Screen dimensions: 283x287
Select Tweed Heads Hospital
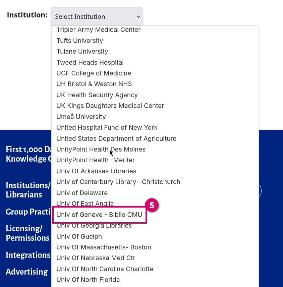90,62
